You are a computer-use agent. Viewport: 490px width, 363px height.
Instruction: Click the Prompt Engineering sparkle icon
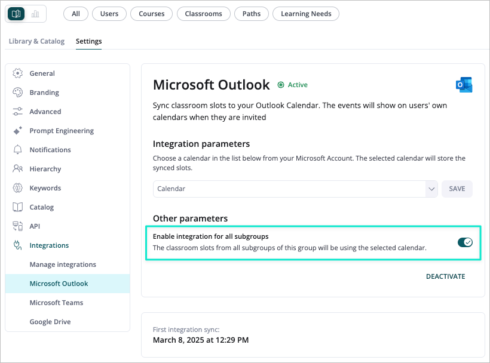click(x=18, y=131)
